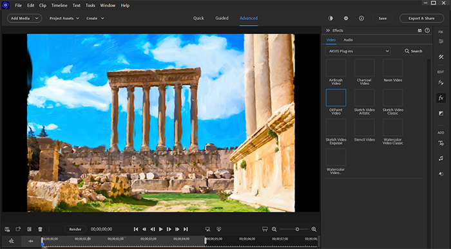Click the second monitor icon right of playback
Viewport: 451px width, 249px height.
coord(219,229)
